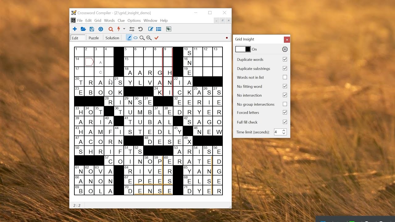Open the File menu
This screenshot has height=222, width=395.
tap(80, 20)
